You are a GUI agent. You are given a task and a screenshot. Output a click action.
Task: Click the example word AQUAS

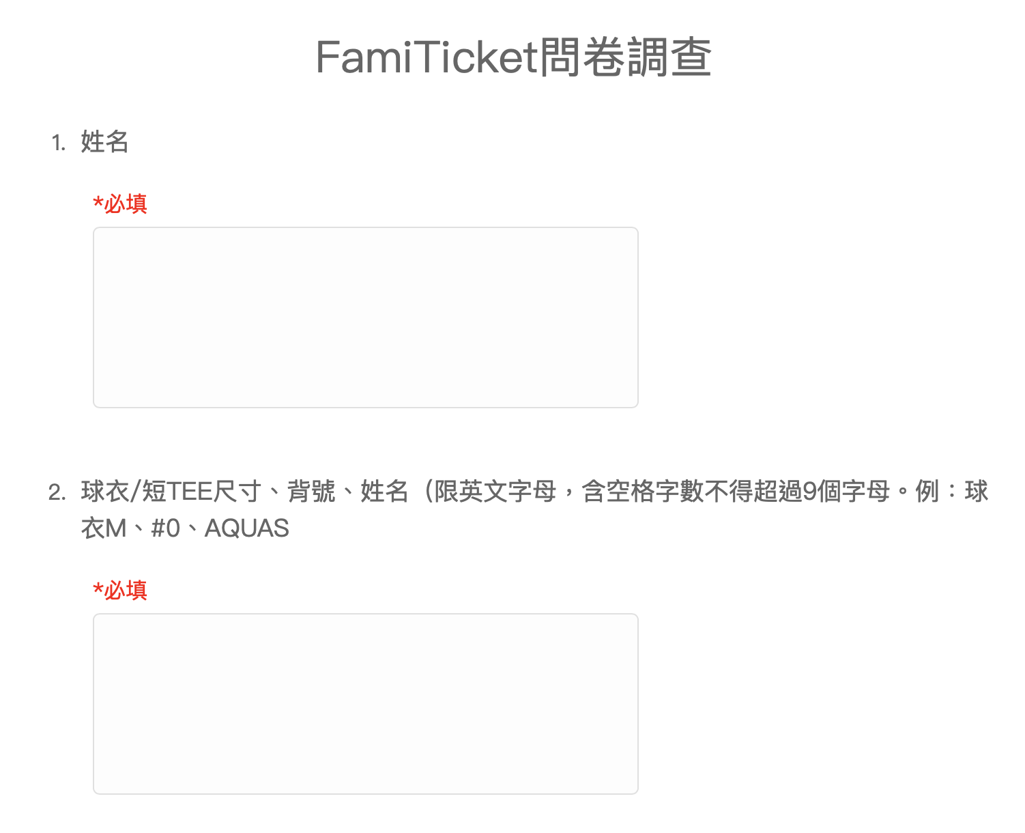247,528
